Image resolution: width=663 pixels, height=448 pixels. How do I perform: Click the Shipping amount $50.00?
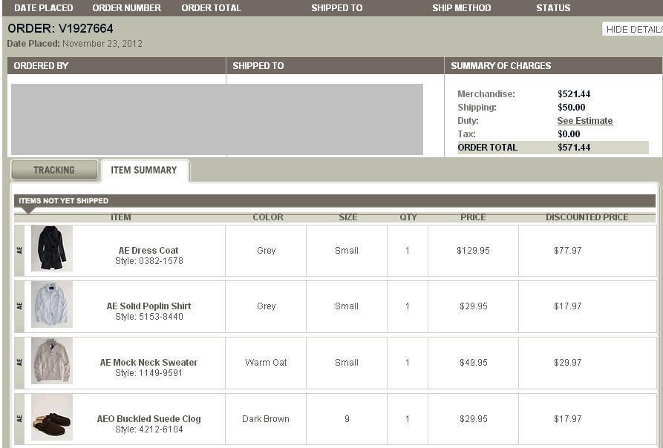(571, 108)
